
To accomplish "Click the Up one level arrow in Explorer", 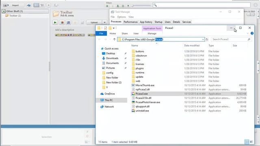I will [x=114, y=39].
